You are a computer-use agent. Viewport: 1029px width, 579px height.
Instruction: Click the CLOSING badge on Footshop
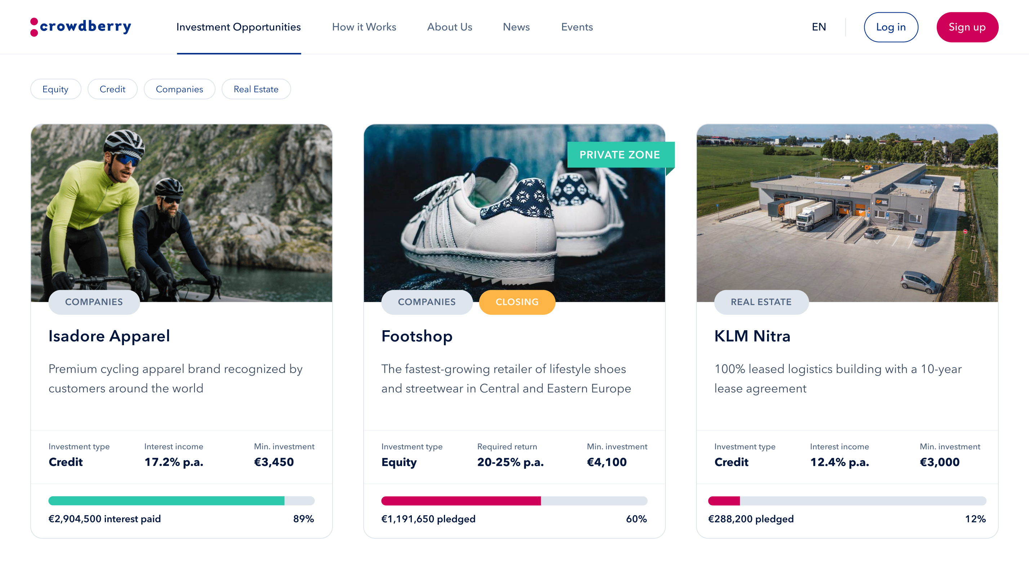coord(517,302)
